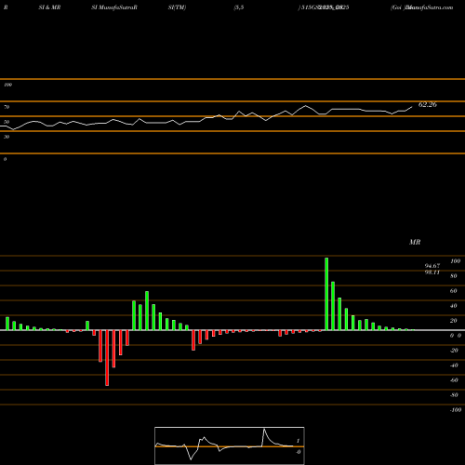The height and width of the screenshot is (465, 465).
Task: Click the -40 label on the MR axis
Action: pos(454,365)
